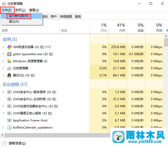Switch to the 详细信息 tab
Viewport: 168px width, 148px height.
(x=66, y=17)
